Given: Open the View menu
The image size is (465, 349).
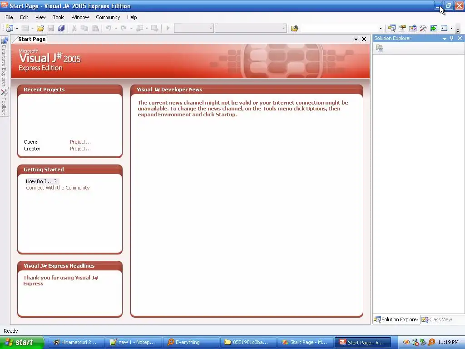Looking at the screenshot, I should [x=40, y=17].
